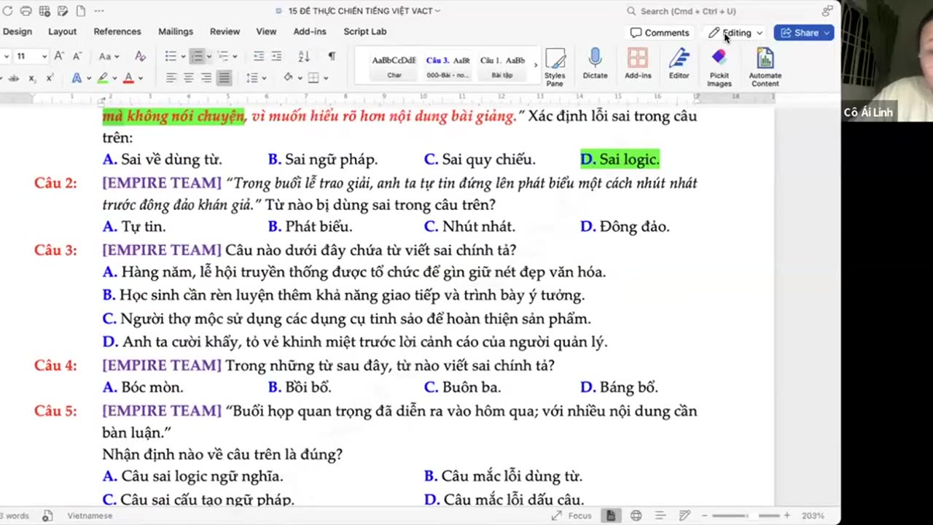Apply subscript formatting

click(x=32, y=78)
